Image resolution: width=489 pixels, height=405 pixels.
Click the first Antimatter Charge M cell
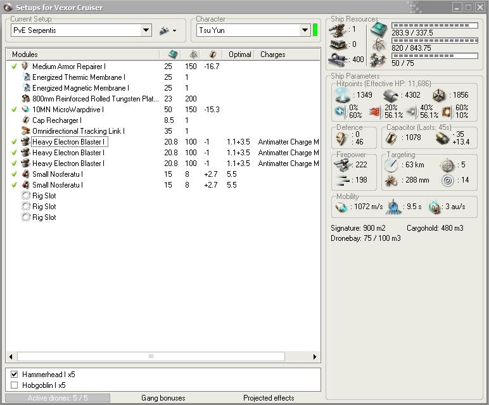pos(288,142)
